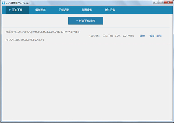Click the 正在下载：16% progress status
Image resolution: width=174 pixels, height=123 pixels.
point(111,36)
